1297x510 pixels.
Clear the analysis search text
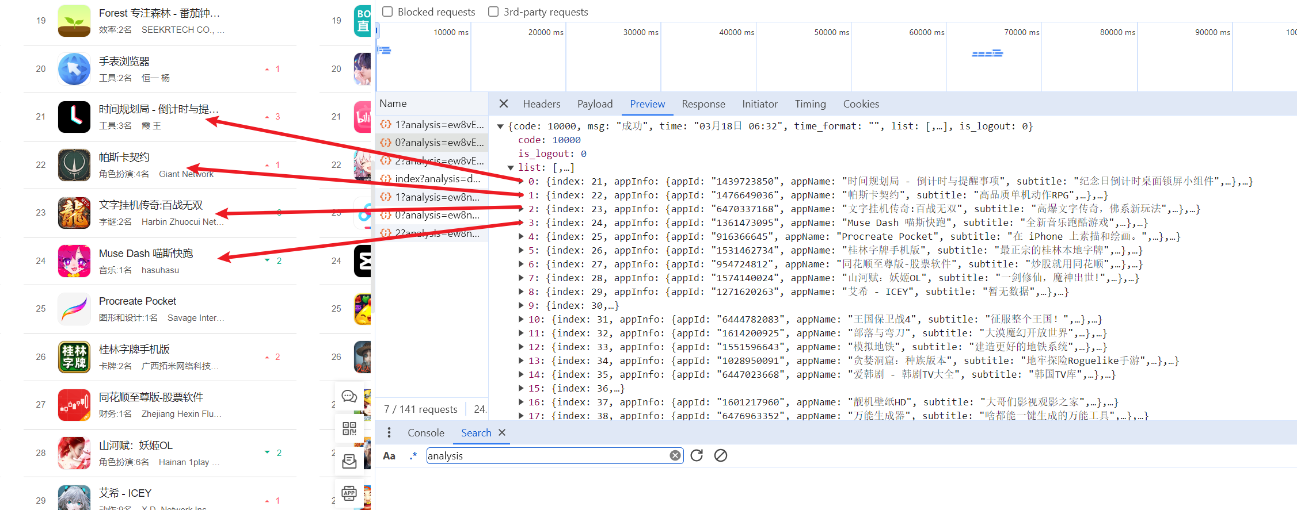tap(675, 455)
